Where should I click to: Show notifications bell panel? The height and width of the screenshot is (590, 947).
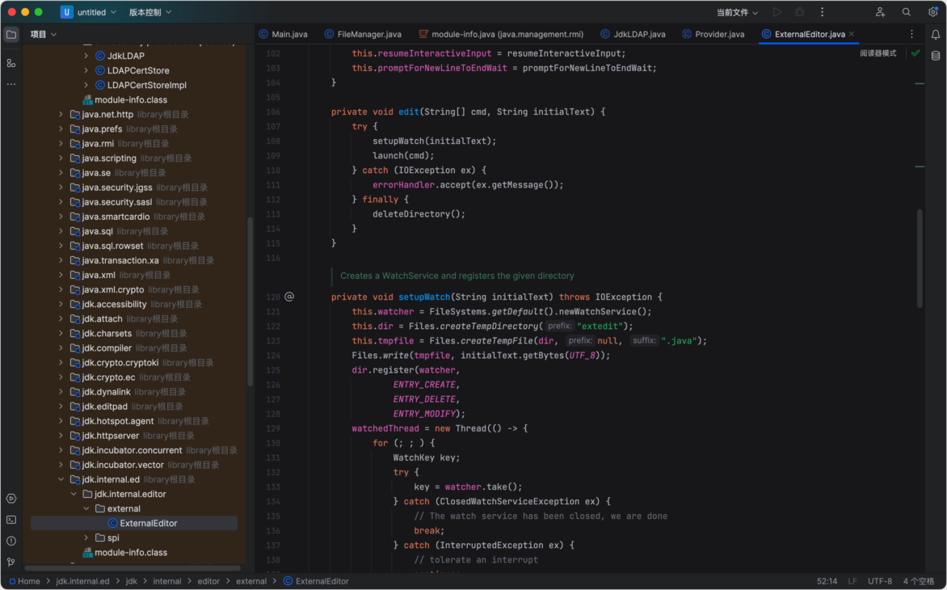pyautogui.click(x=936, y=35)
